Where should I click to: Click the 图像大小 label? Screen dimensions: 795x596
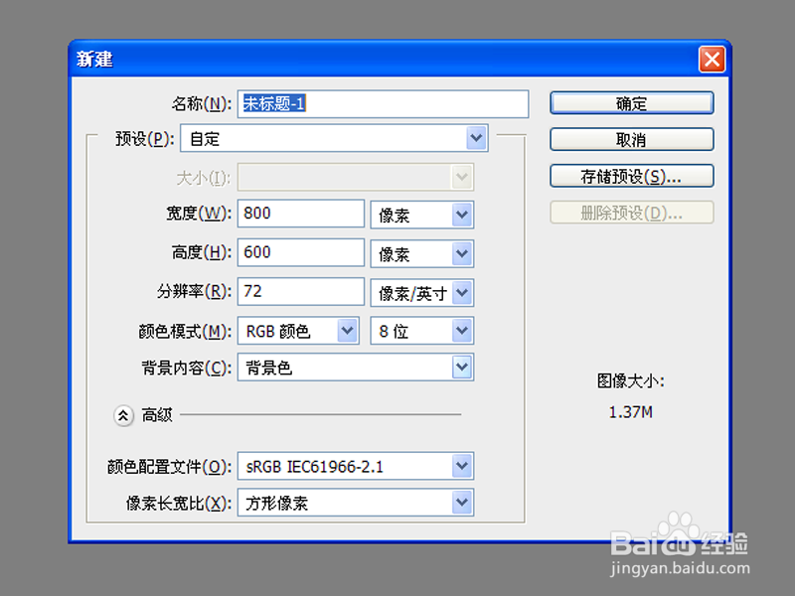pos(631,381)
